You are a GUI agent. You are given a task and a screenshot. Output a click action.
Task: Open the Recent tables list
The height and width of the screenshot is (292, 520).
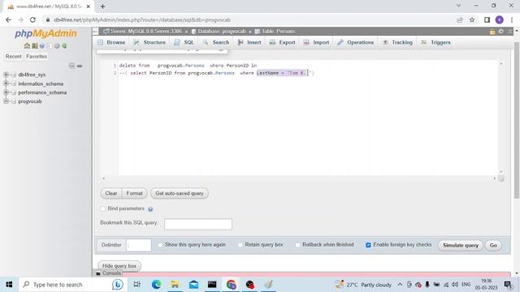[14, 57]
